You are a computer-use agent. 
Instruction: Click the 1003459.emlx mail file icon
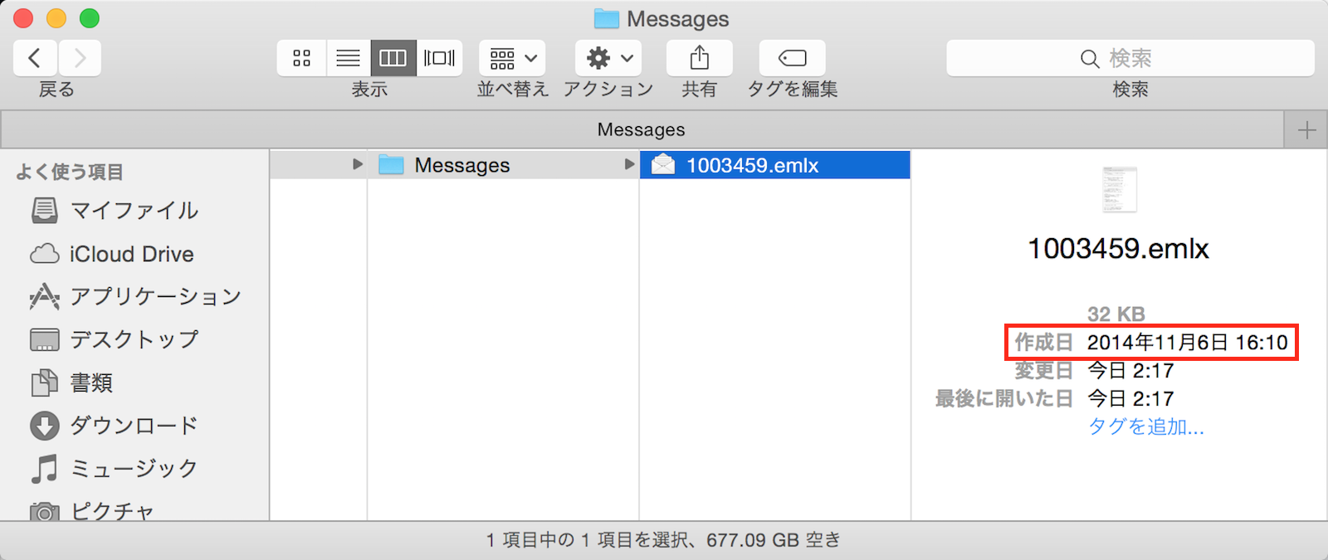[663, 164]
